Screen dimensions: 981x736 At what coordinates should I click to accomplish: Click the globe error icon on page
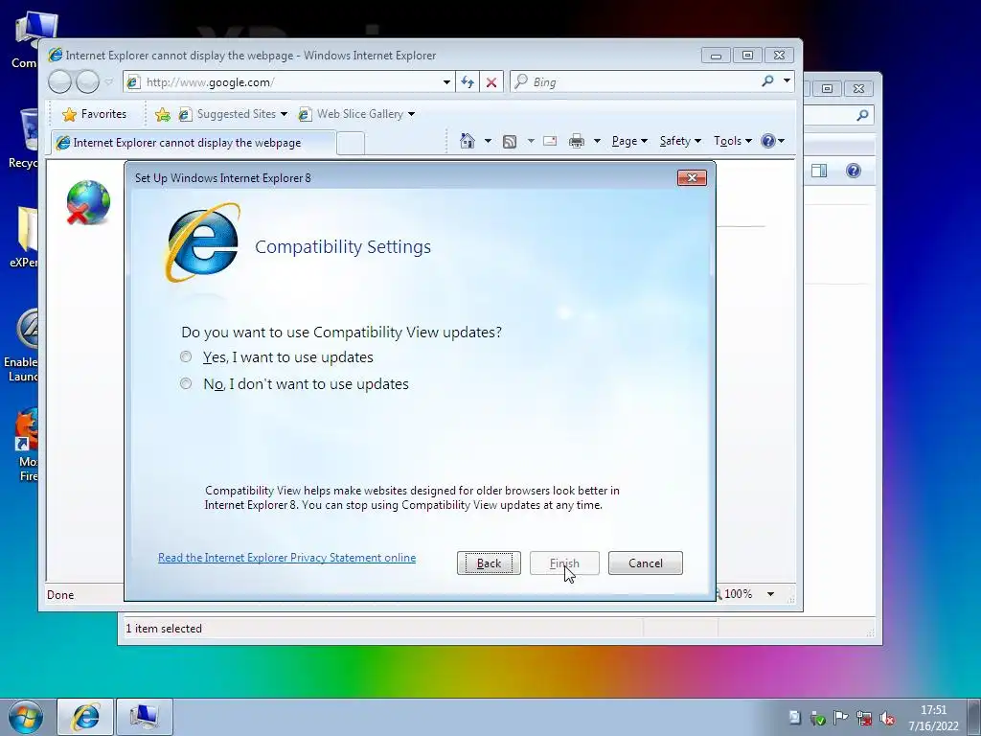coord(88,202)
